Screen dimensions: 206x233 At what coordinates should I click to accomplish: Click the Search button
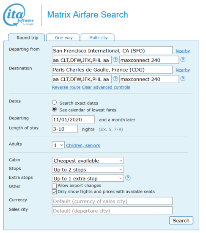click(181, 221)
